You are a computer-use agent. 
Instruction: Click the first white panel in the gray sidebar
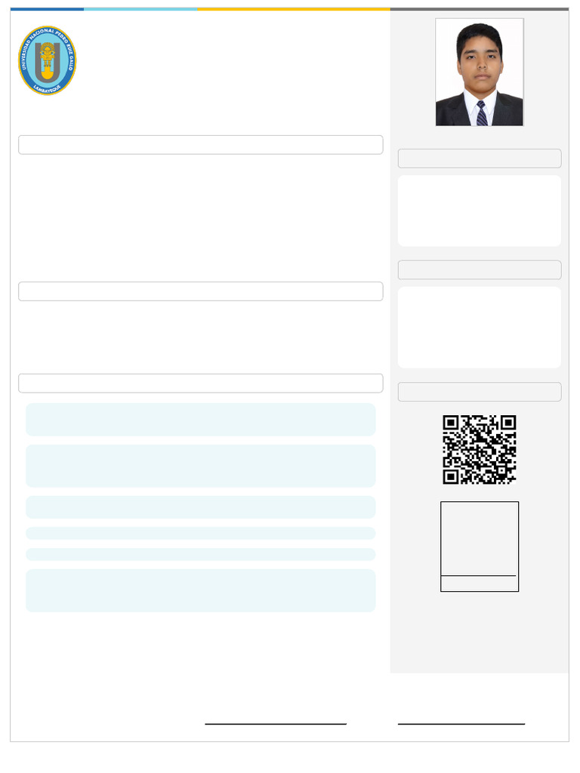point(480,211)
